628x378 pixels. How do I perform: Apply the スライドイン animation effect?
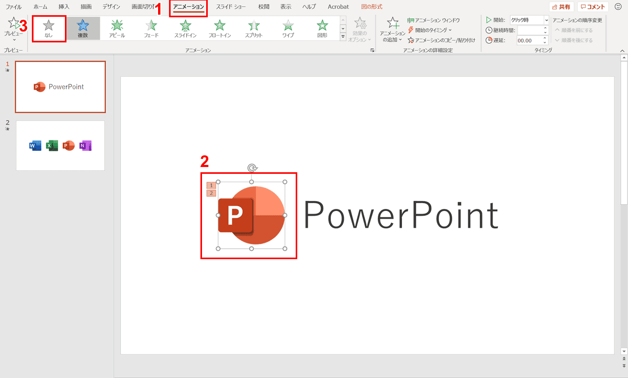pyautogui.click(x=185, y=29)
